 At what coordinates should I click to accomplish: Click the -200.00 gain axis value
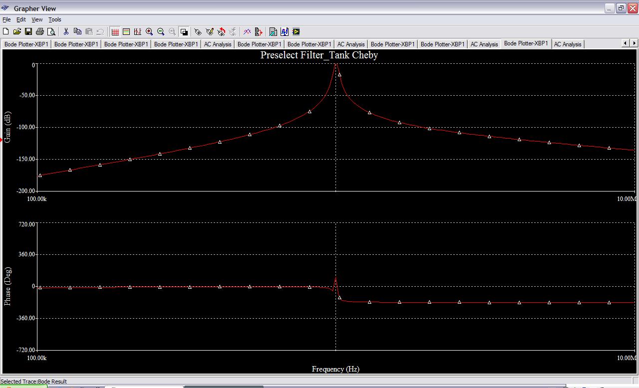[25, 191]
